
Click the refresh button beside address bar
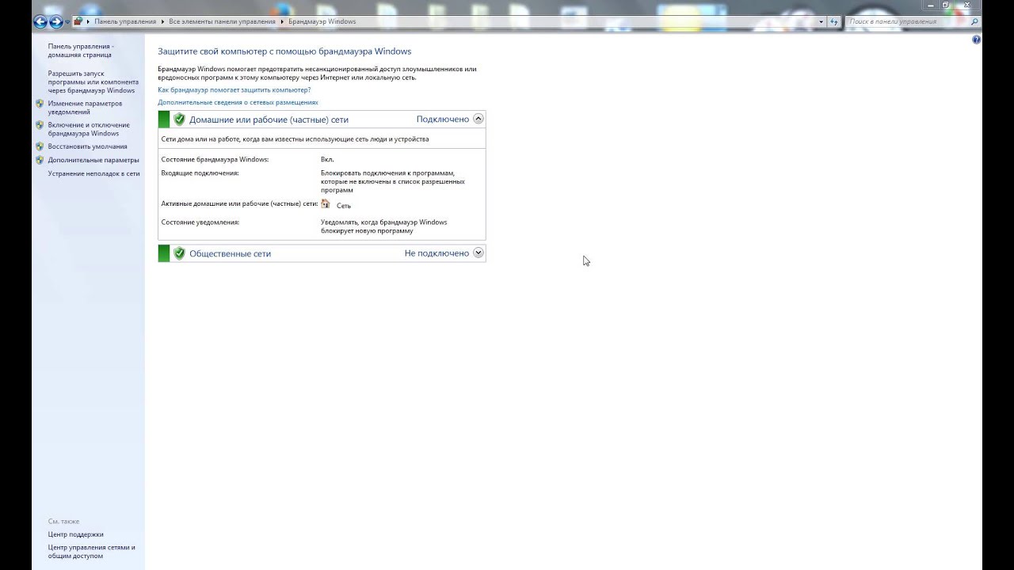pyautogui.click(x=833, y=22)
